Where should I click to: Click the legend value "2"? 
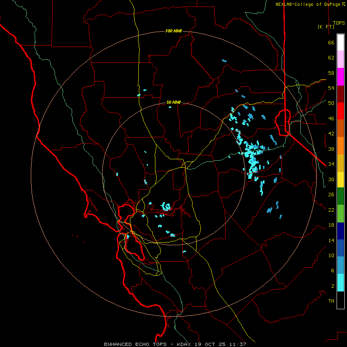tap(332, 286)
